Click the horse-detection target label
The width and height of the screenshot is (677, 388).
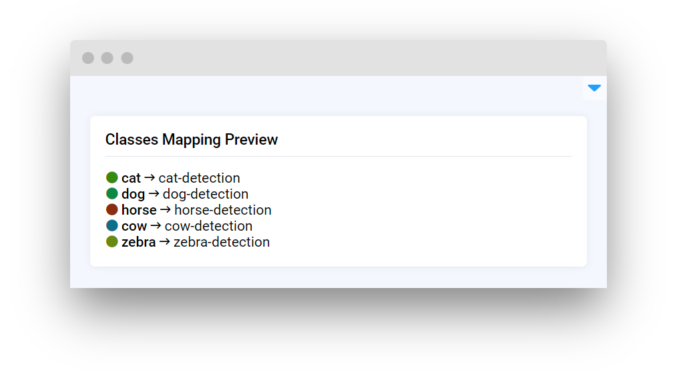pos(223,210)
